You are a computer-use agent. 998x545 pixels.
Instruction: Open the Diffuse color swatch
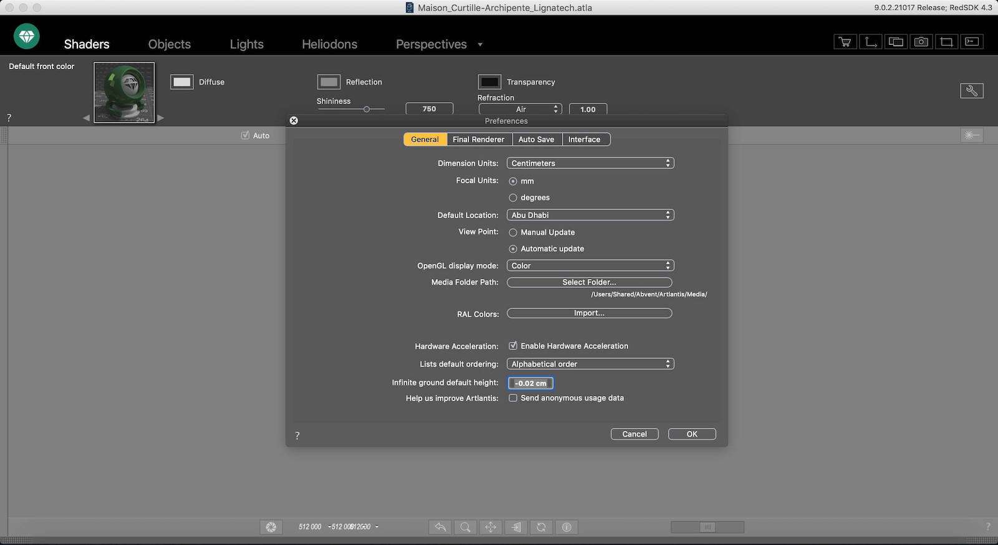tap(182, 82)
